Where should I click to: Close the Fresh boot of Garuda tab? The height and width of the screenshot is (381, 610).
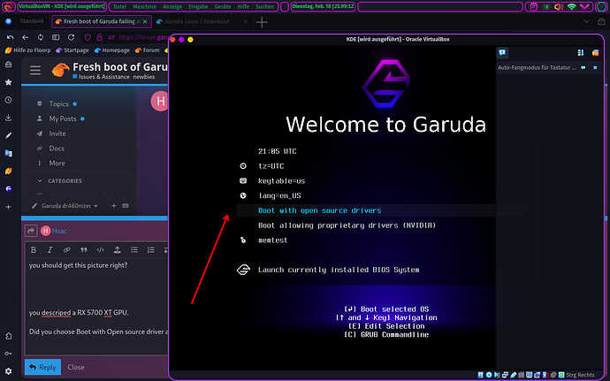pyautogui.click(x=145, y=22)
